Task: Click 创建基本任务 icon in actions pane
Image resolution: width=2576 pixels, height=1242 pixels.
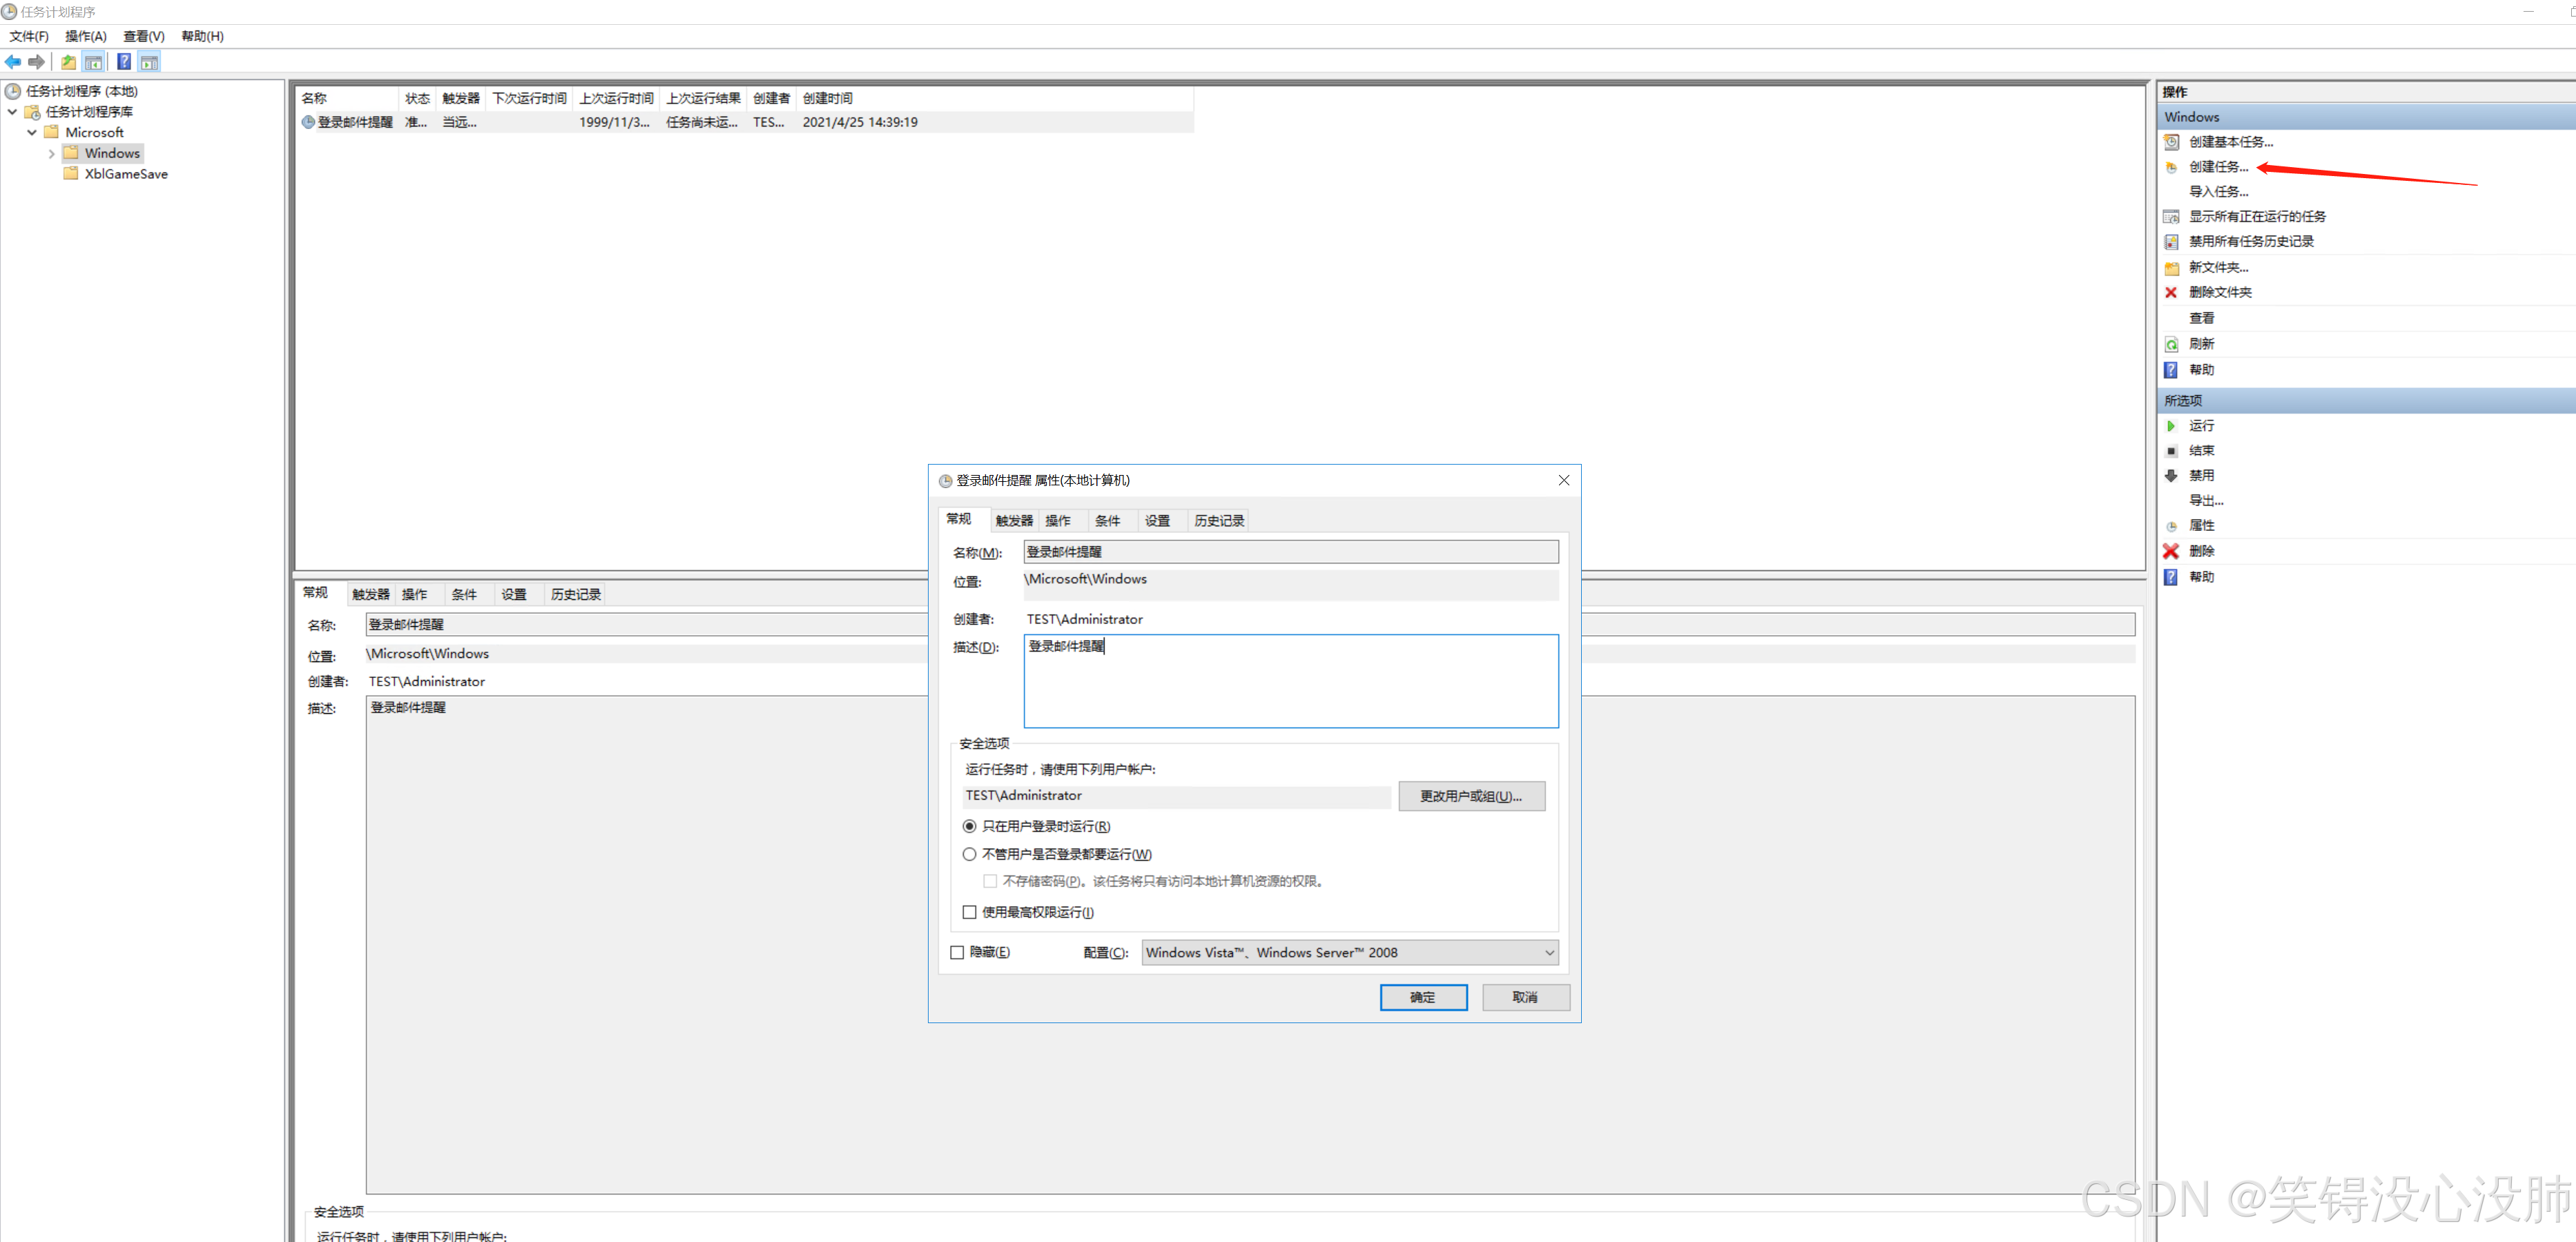Action: [x=2171, y=142]
